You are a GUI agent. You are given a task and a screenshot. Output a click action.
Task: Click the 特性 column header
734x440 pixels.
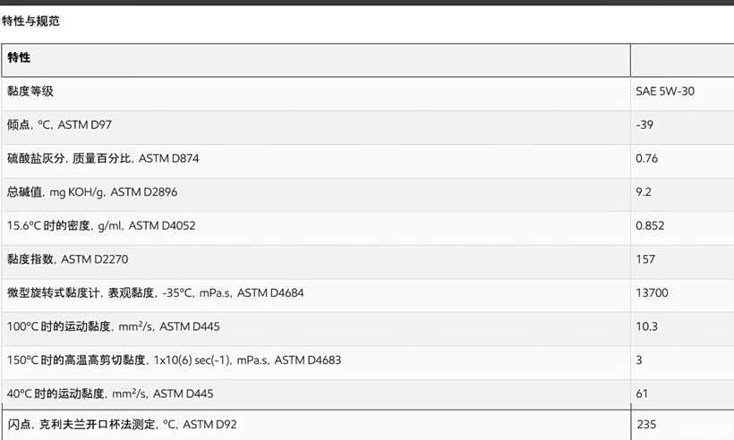[x=19, y=58]
